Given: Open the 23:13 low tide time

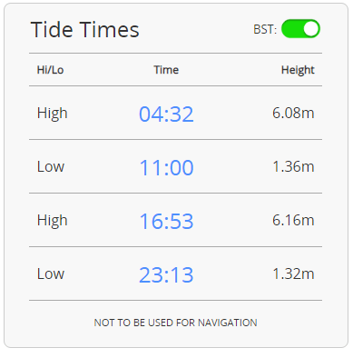Looking at the screenshot, I should pyautogui.click(x=166, y=274).
